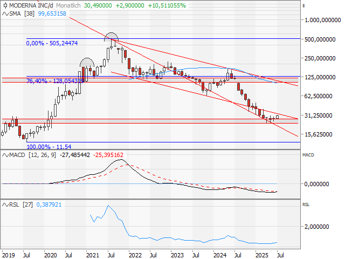
Task: Click the percent change +10,511055%
Action: pyautogui.click(x=167, y=5)
